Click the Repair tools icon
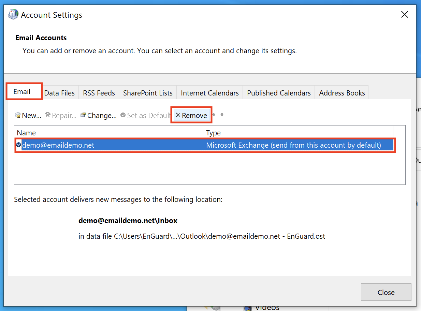This screenshot has height=311, width=421. 48,115
